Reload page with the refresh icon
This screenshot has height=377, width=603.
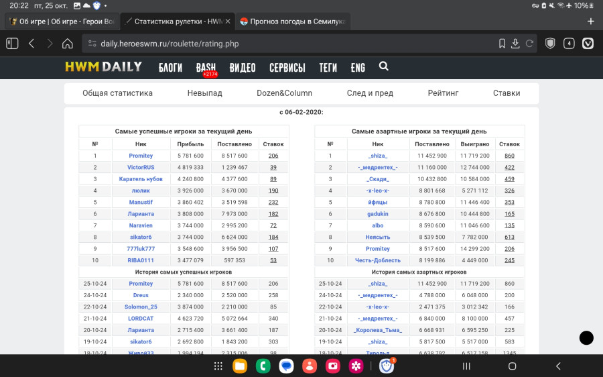tap(529, 44)
